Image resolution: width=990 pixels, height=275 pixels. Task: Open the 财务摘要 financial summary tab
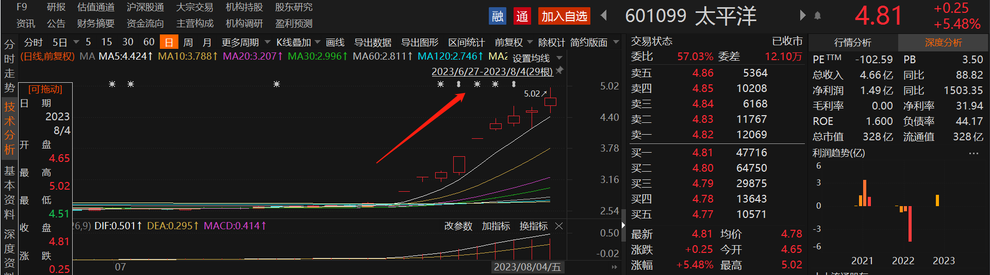click(96, 24)
